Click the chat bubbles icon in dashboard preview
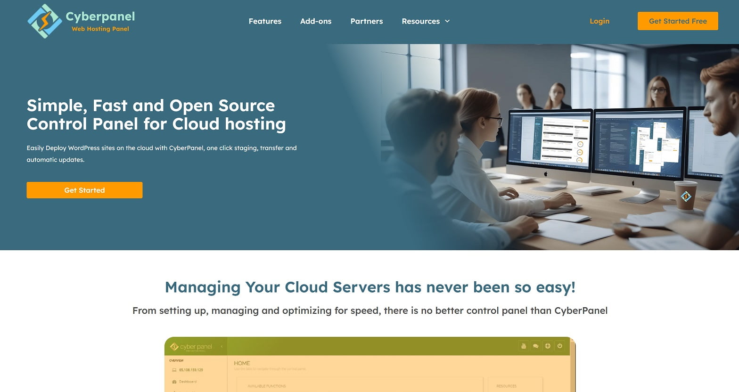The width and height of the screenshot is (739, 392). click(x=535, y=346)
